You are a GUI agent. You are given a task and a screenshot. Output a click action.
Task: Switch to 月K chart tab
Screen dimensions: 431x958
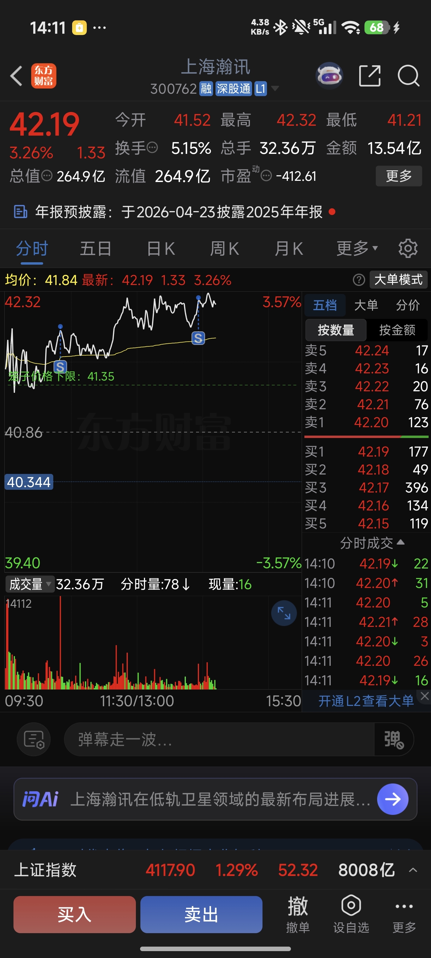pos(289,248)
